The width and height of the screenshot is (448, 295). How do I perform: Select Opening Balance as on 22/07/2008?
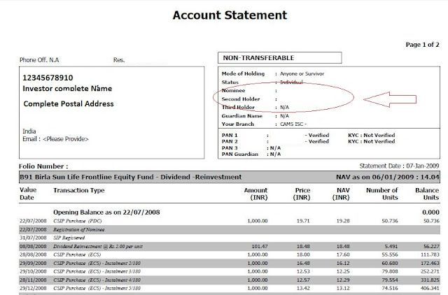coord(106,213)
